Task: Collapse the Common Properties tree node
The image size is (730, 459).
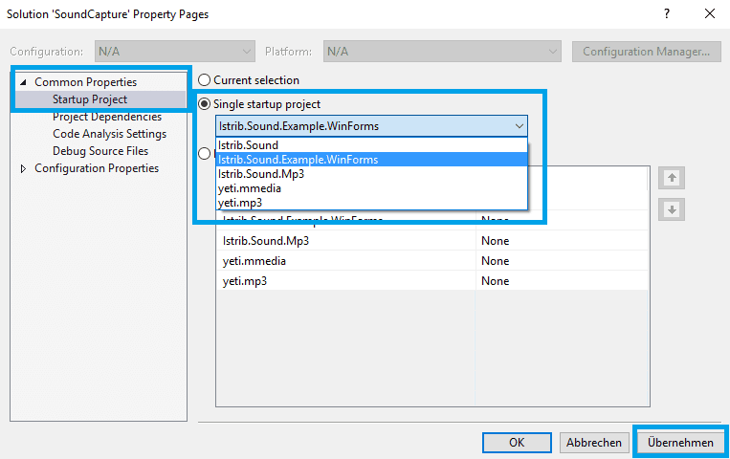Action: 23,82
